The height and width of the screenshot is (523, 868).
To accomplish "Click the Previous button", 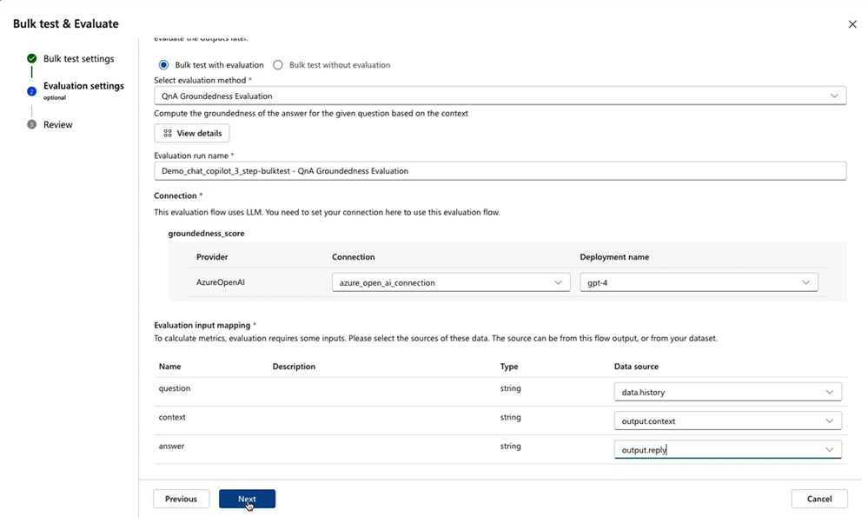I will pos(181,499).
